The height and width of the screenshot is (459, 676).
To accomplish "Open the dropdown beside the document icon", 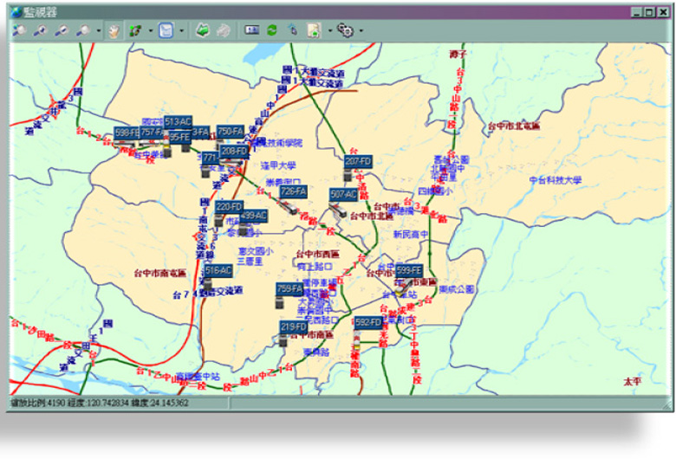I will point(330,30).
